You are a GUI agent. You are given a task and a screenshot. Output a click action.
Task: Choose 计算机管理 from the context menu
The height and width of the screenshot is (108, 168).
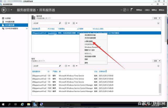(x=88, y=41)
